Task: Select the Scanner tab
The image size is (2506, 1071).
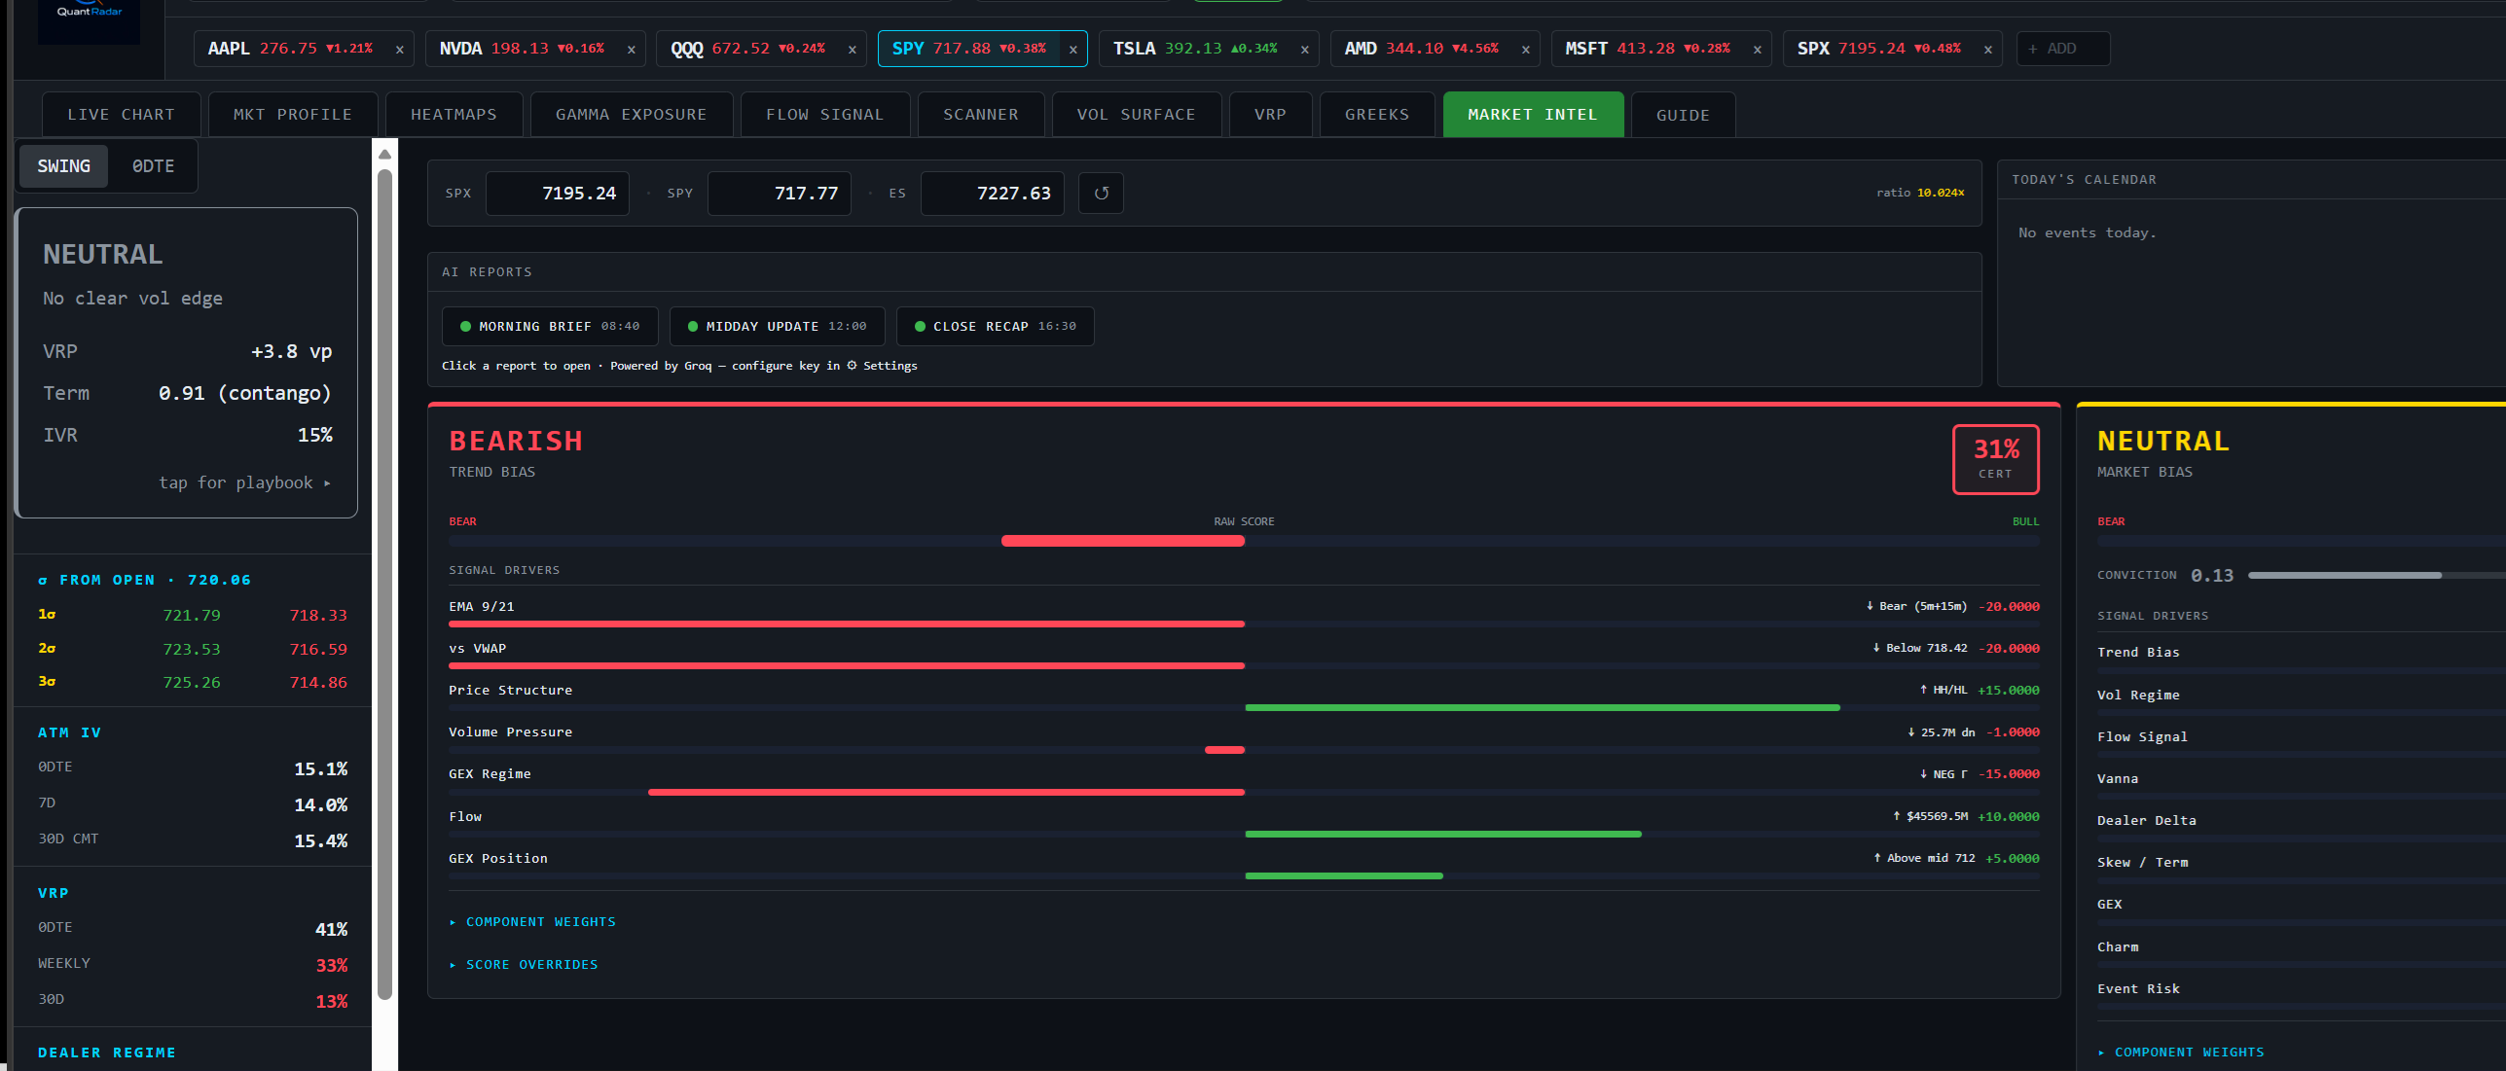Action: pyautogui.click(x=981, y=115)
